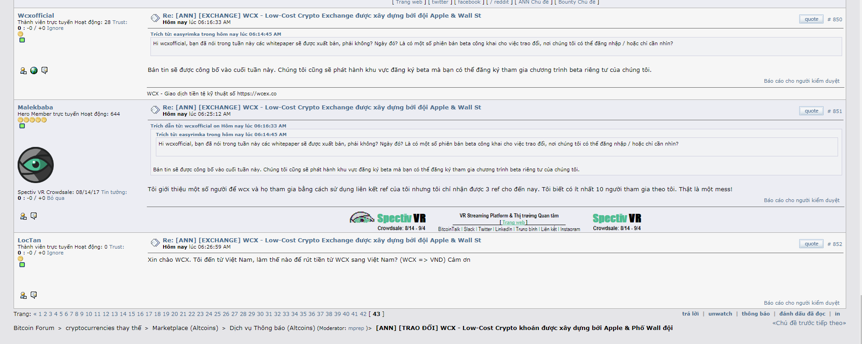Click 'trả lời' to reply
This screenshot has height=344, width=862.
pyautogui.click(x=690, y=314)
